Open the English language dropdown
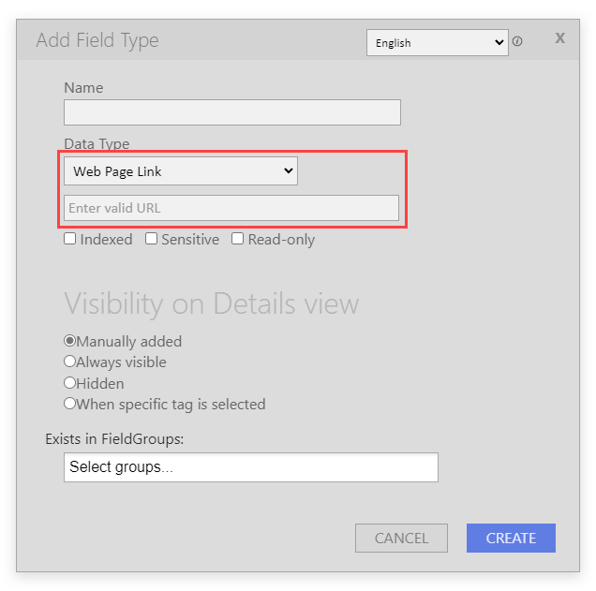The image size is (596, 591). pyautogui.click(x=437, y=42)
